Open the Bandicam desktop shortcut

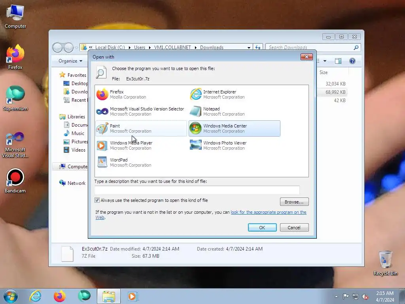tap(15, 180)
